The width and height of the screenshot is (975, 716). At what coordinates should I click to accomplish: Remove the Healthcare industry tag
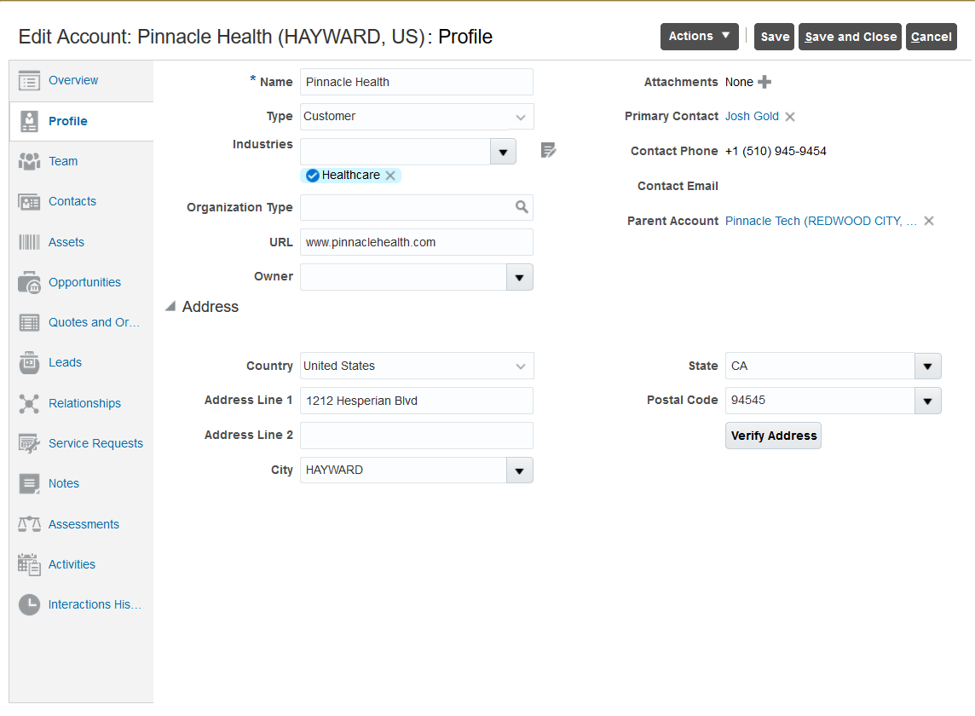click(x=390, y=176)
